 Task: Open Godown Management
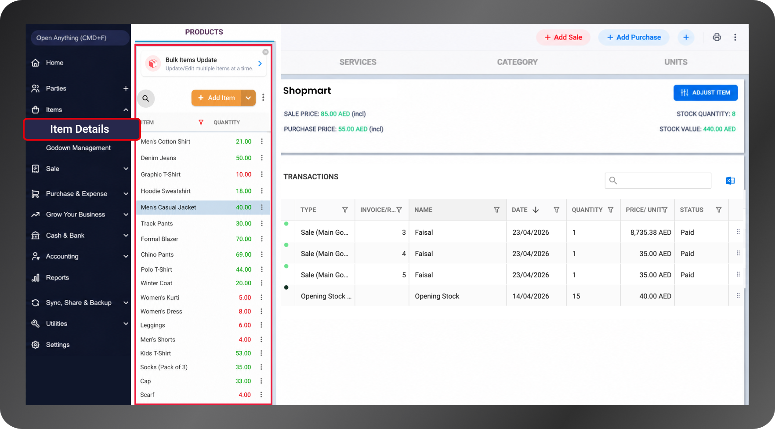[78, 148]
